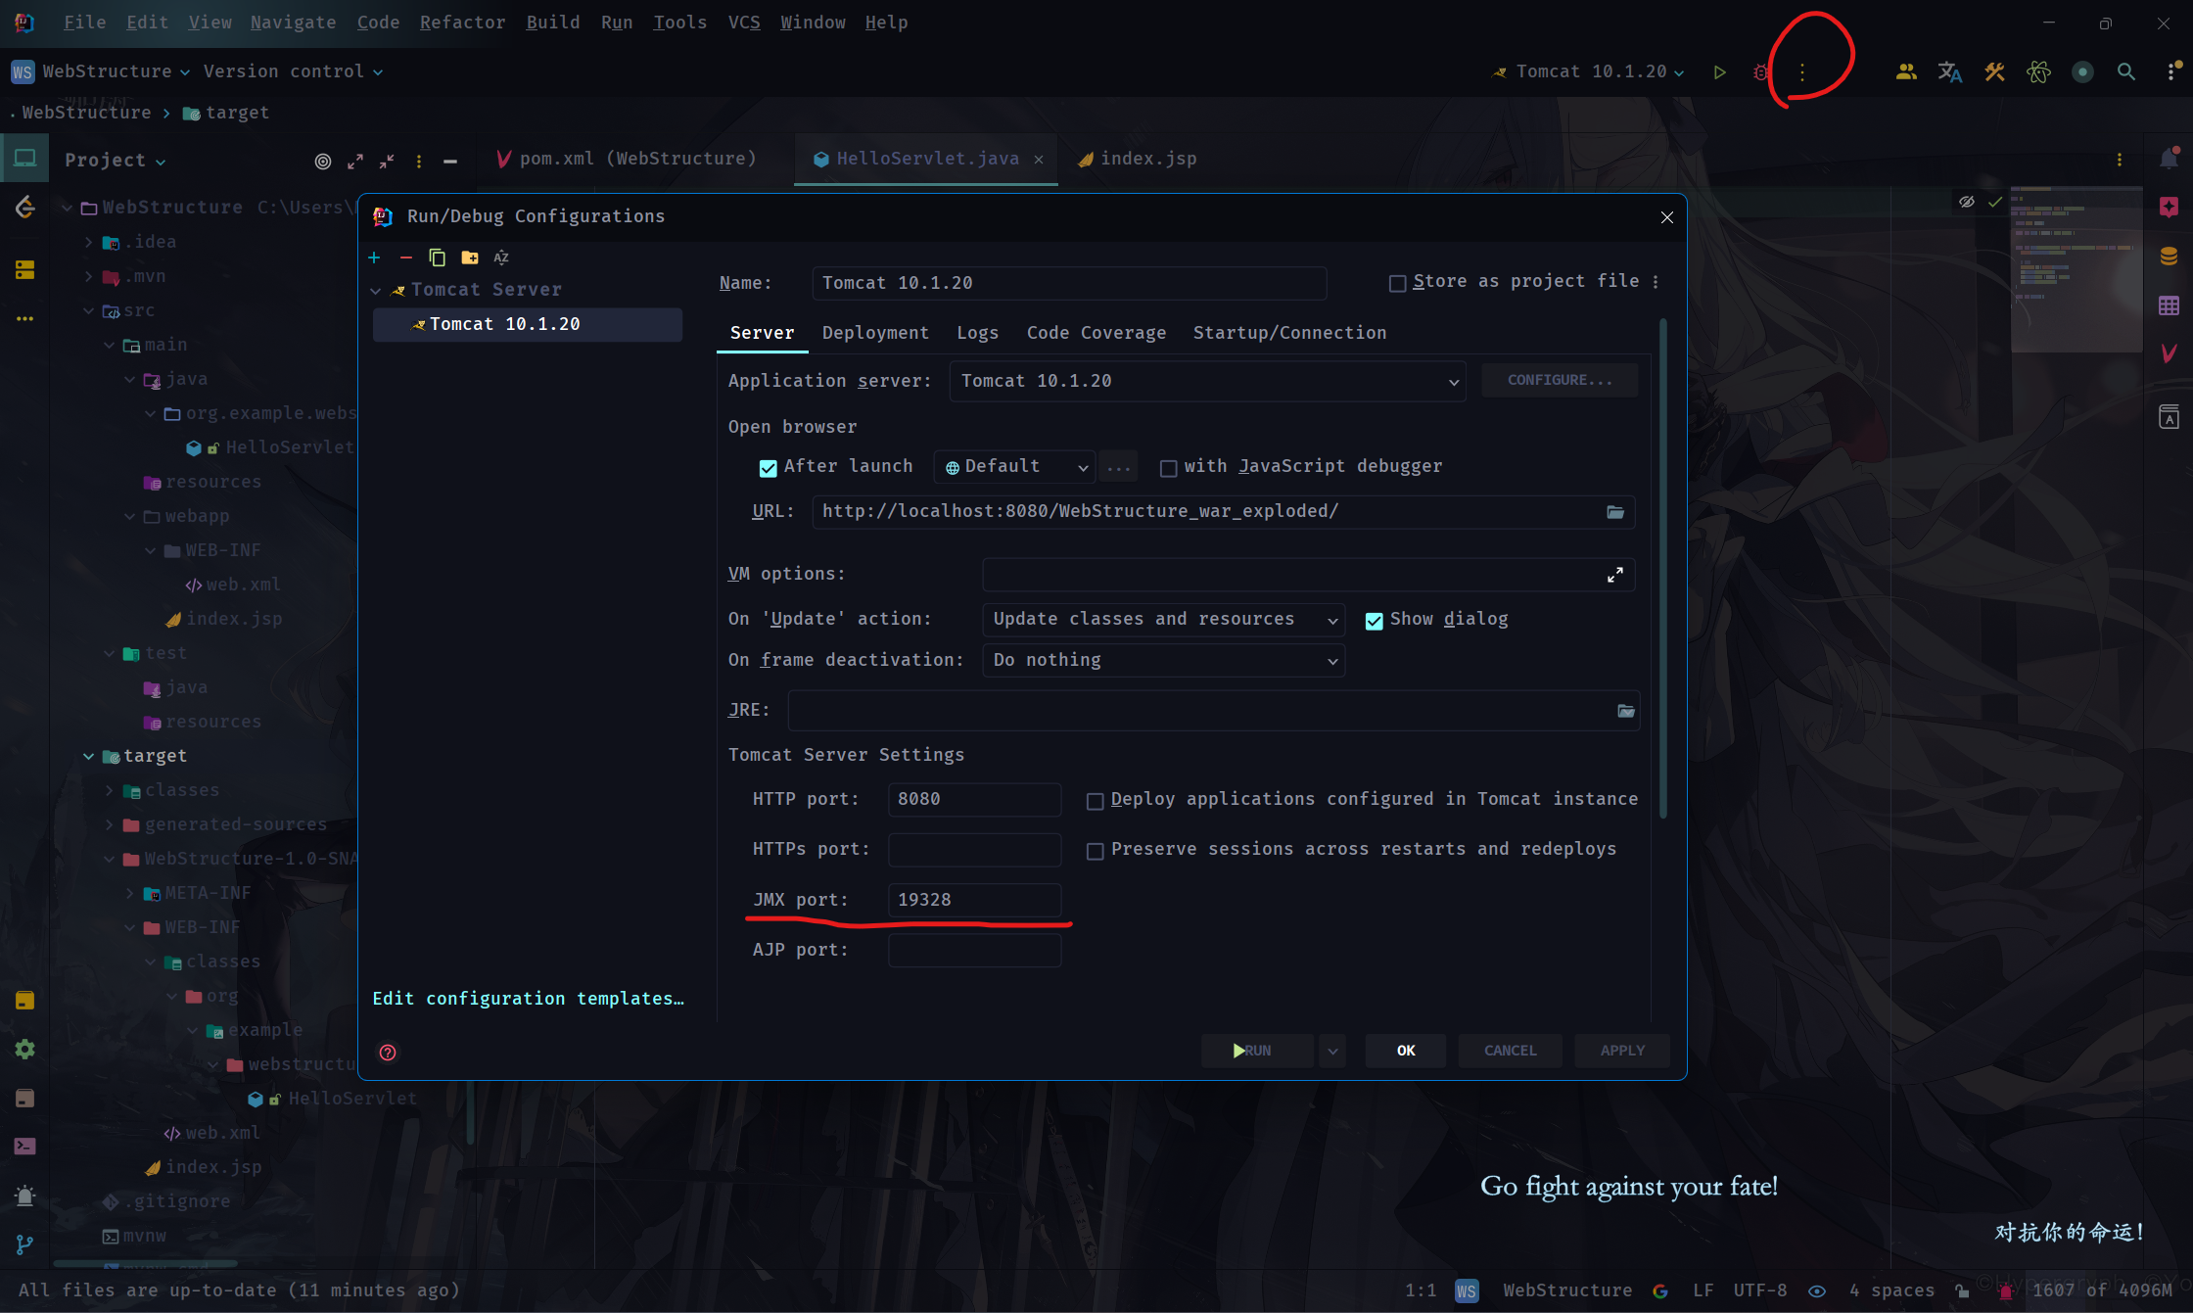Open Tomcat 10.1.20 run configuration selector
2193x1313 pixels.
pyautogui.click(x=1587, y=71)
